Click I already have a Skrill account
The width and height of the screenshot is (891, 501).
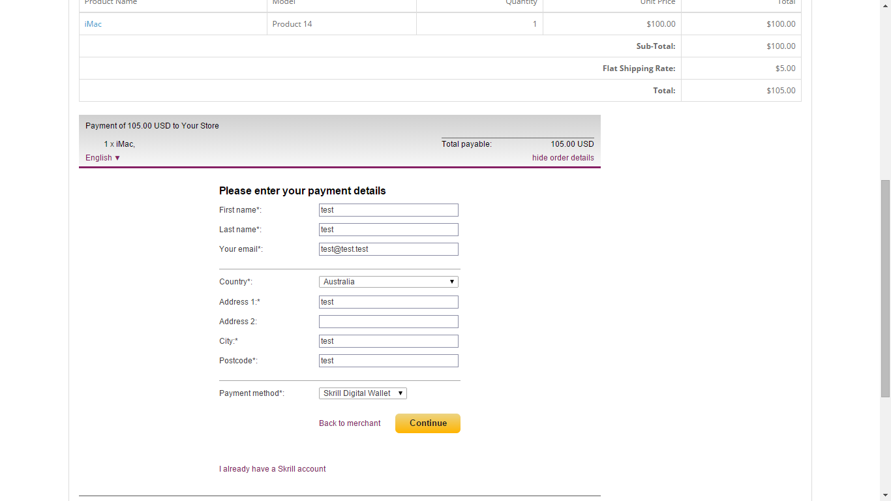click(x=272, y=469)
